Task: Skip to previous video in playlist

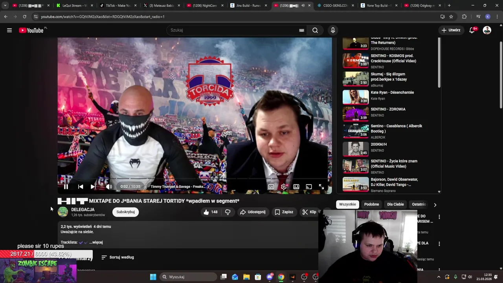Action: [x=80, y=187]
